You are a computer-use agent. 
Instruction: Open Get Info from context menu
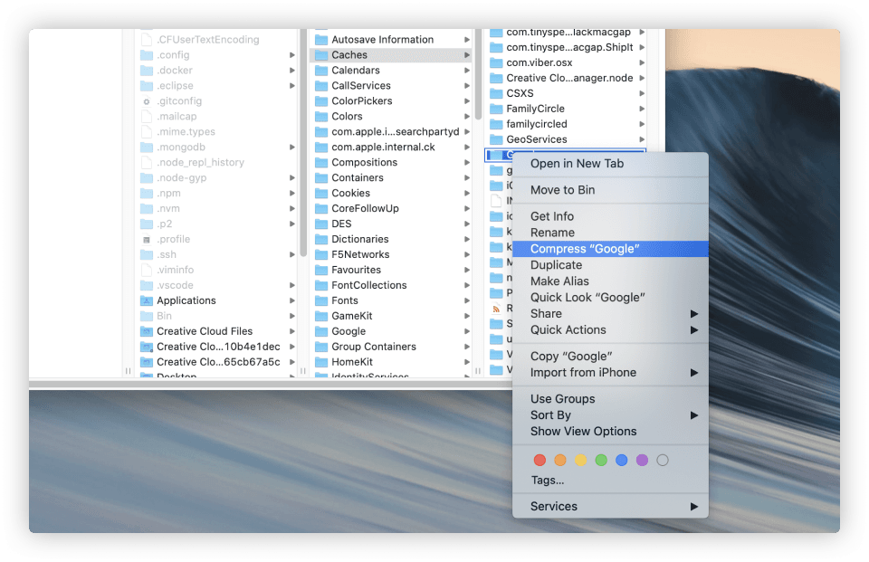552,216
